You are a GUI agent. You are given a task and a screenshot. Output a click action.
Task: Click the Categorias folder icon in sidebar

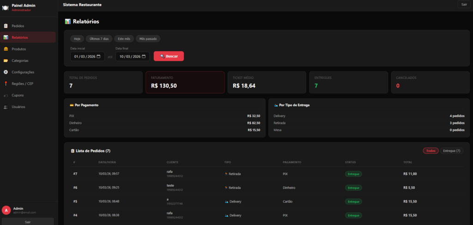(6, 61)
